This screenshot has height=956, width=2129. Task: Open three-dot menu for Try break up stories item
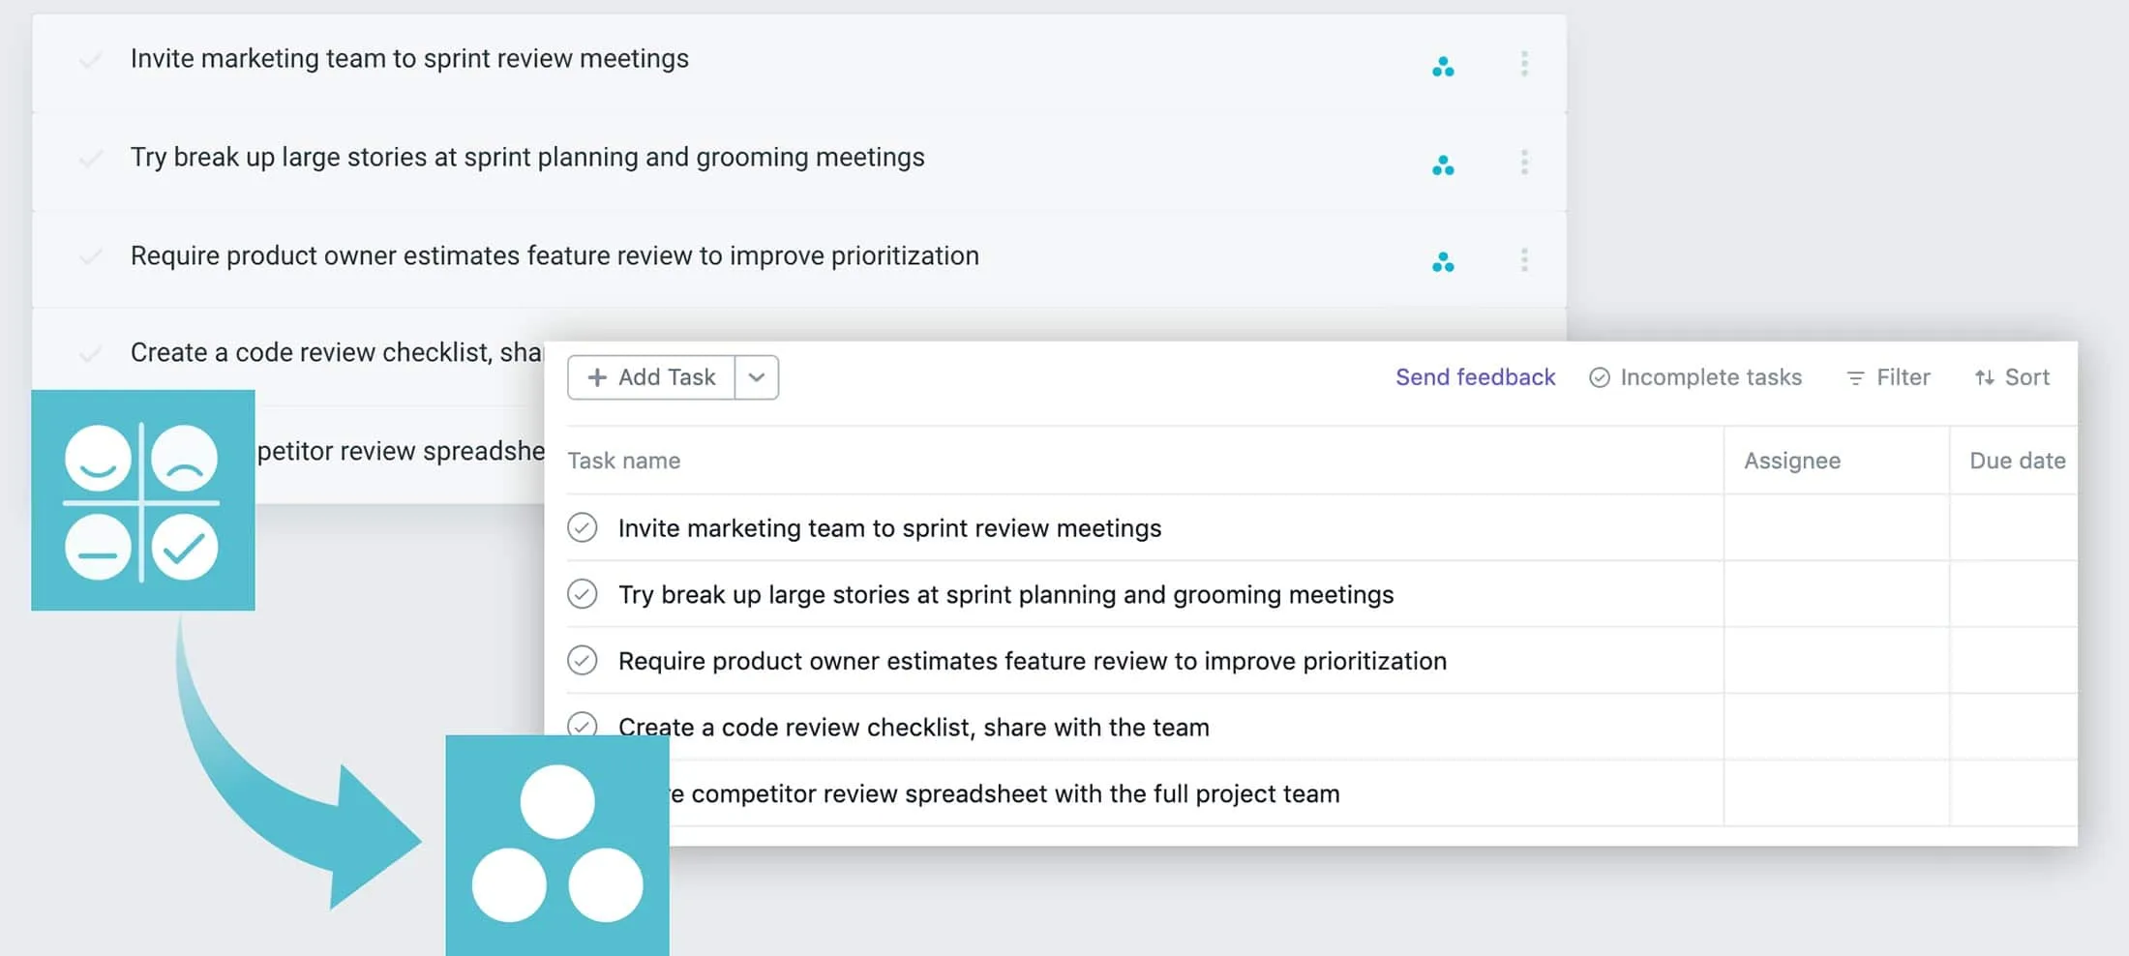[1524, 163]
